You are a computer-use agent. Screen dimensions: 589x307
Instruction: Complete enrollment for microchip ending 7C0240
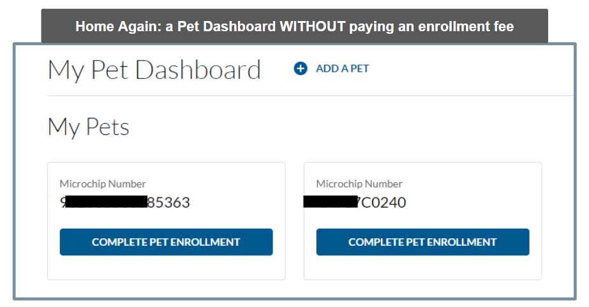pyautogui.click(x=422, y=242)
